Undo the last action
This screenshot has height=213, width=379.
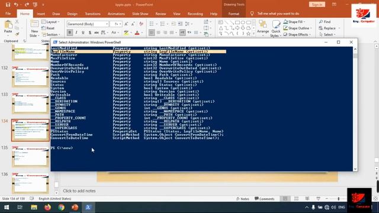click(16, 5)
